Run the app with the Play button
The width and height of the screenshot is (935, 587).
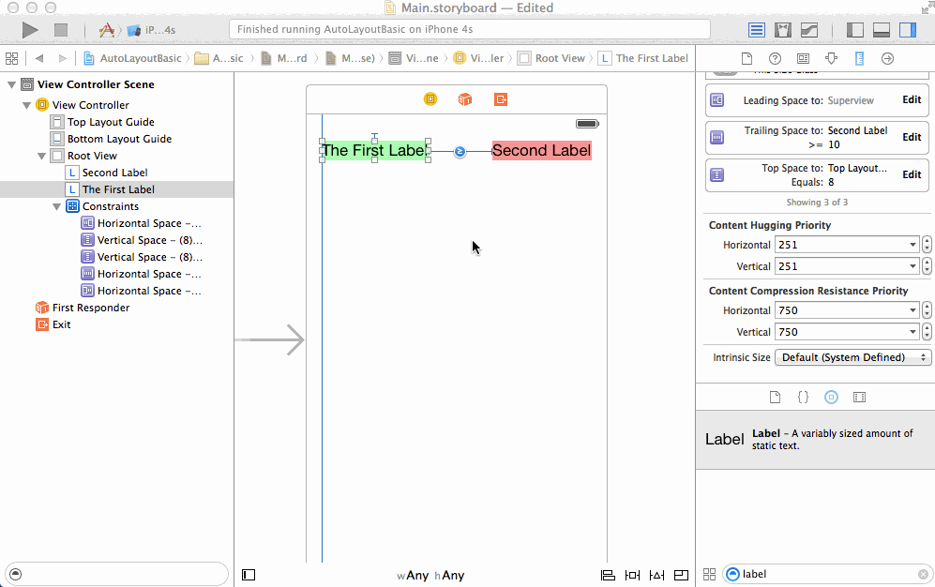(29, 30)
